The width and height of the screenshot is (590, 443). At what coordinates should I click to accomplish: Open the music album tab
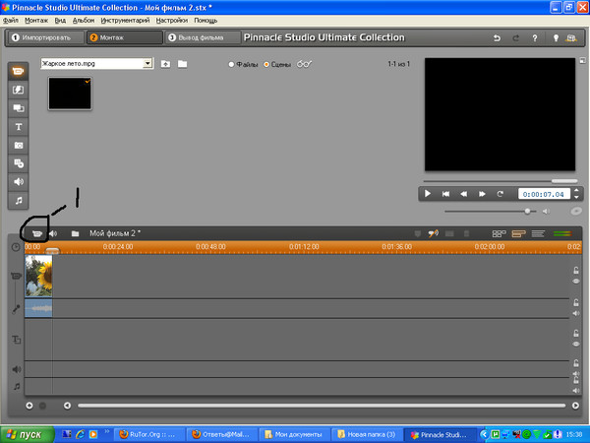click(18, 201)
